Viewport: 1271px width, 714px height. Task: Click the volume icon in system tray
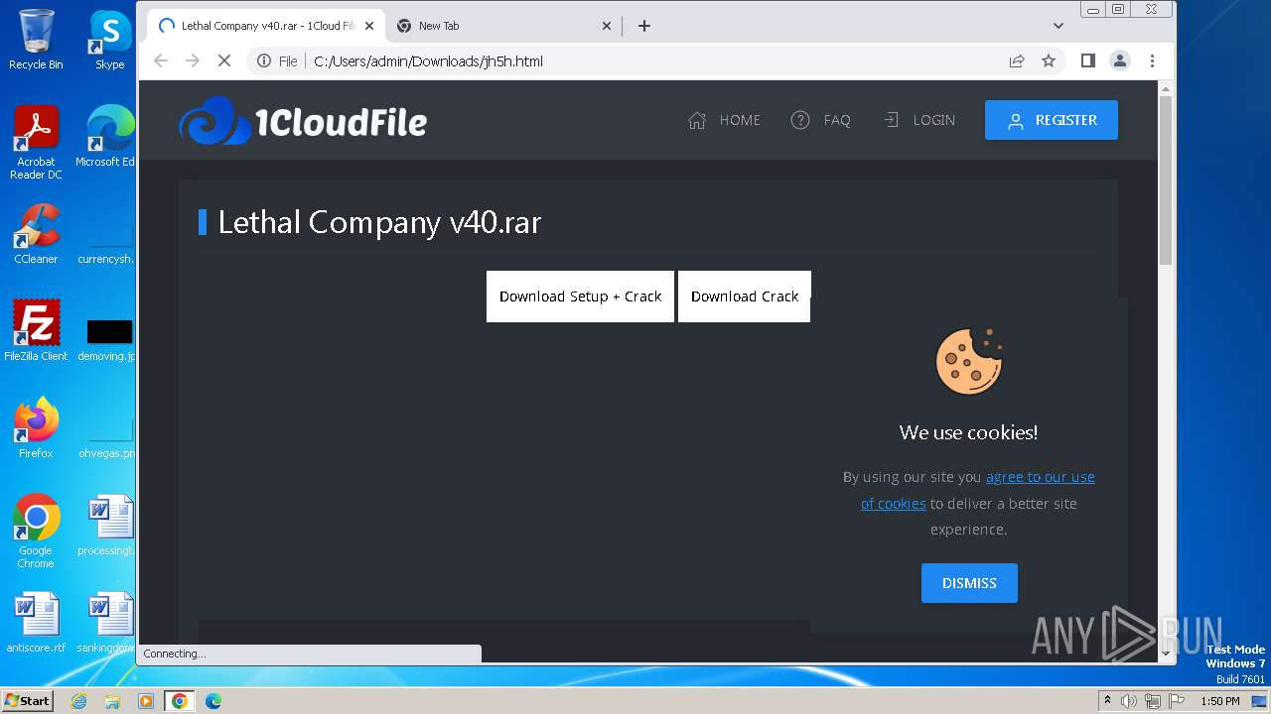point(1129,701)
